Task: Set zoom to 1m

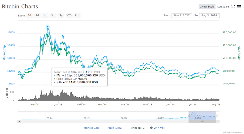Action: pyautogui.click(x=45, y=15)
